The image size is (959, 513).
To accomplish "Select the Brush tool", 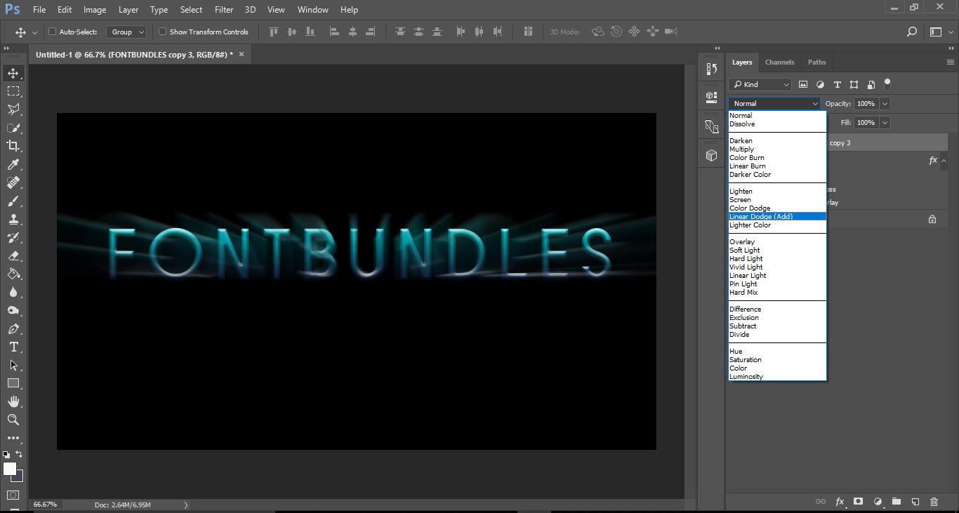I will 13,201.
